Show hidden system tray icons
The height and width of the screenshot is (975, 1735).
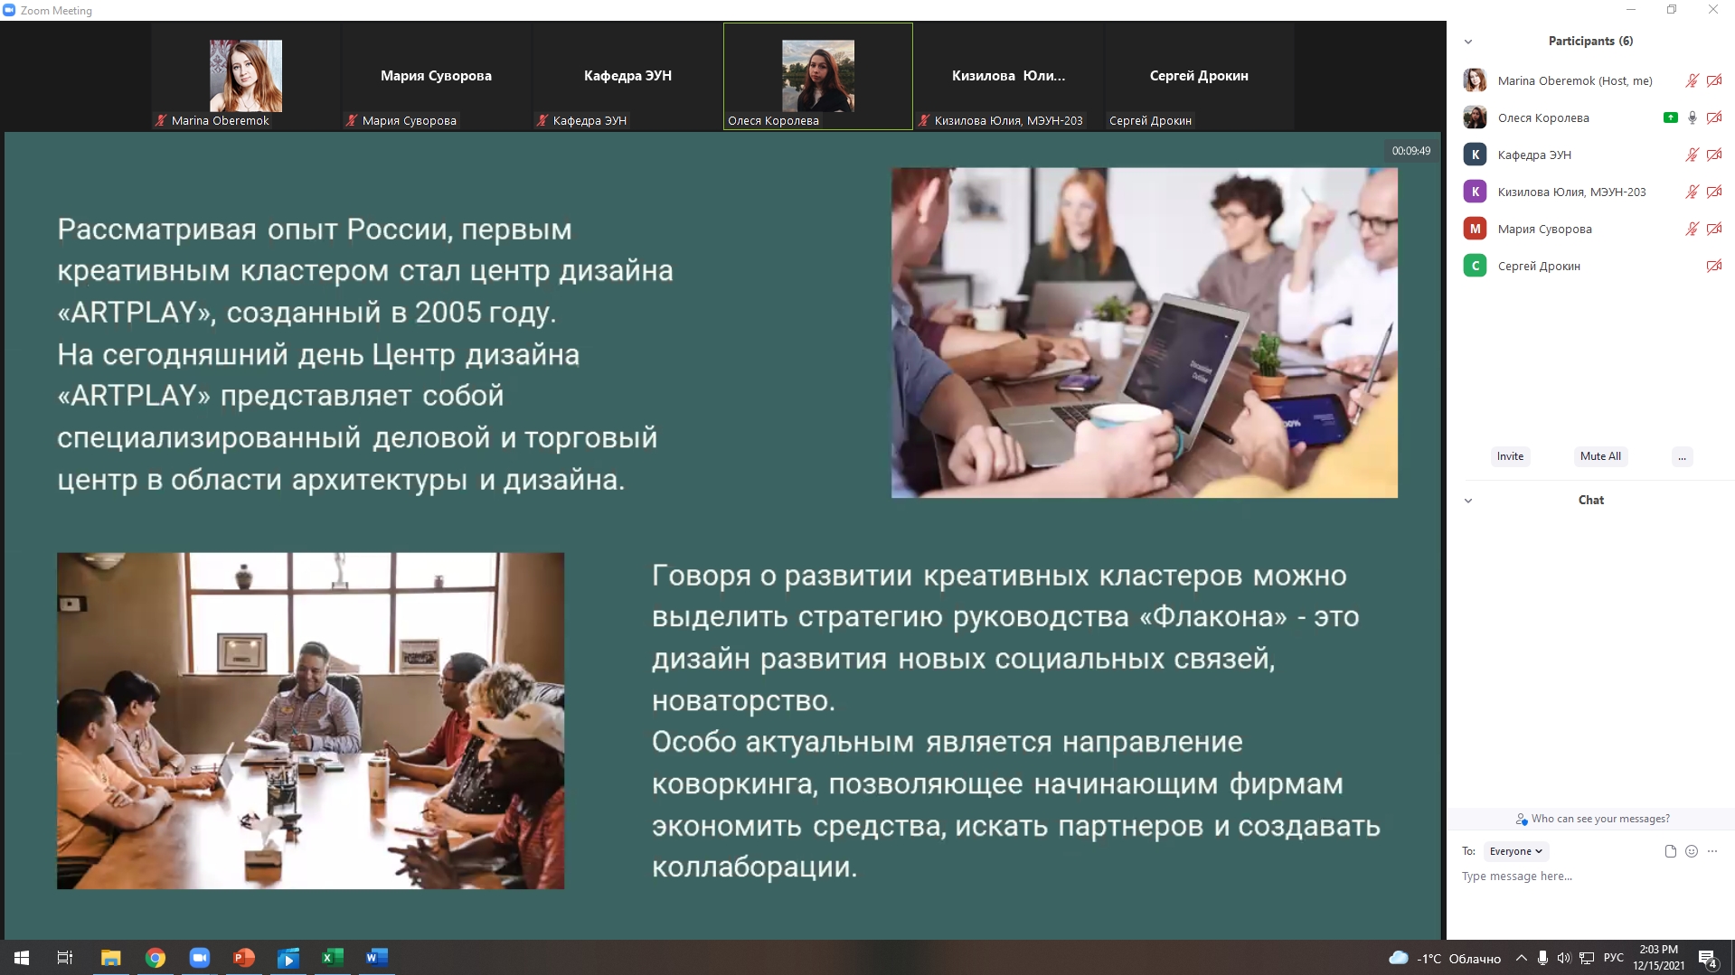click(x=1522, y=959)
